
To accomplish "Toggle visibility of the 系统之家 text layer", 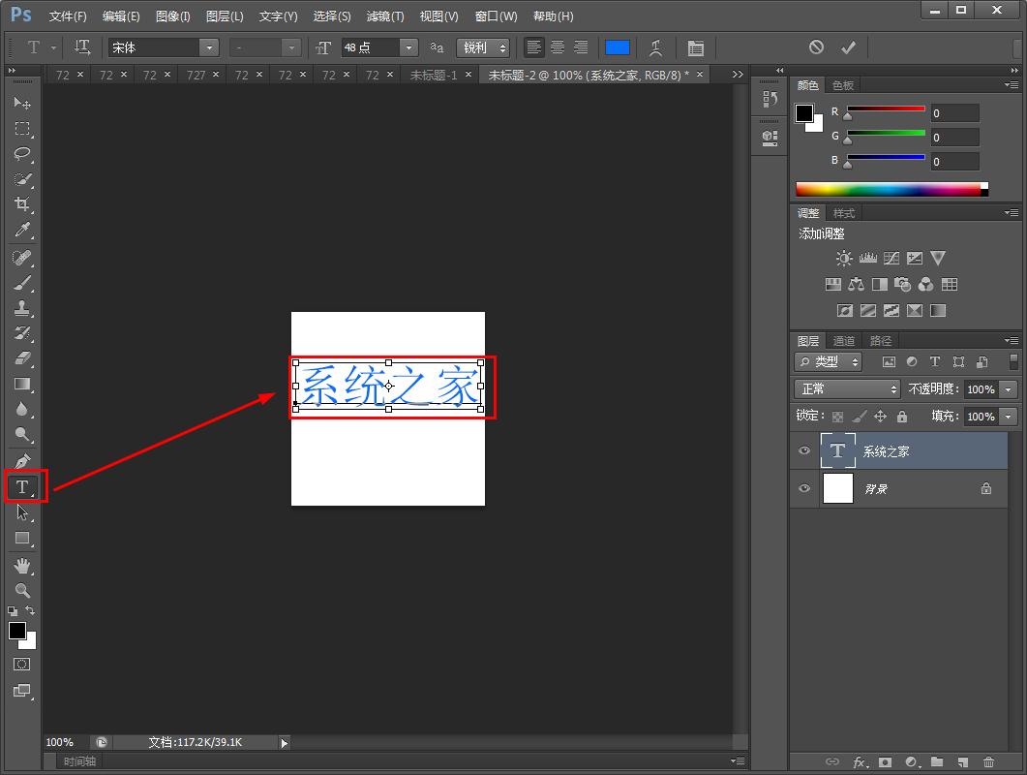I will click(804, 450).
